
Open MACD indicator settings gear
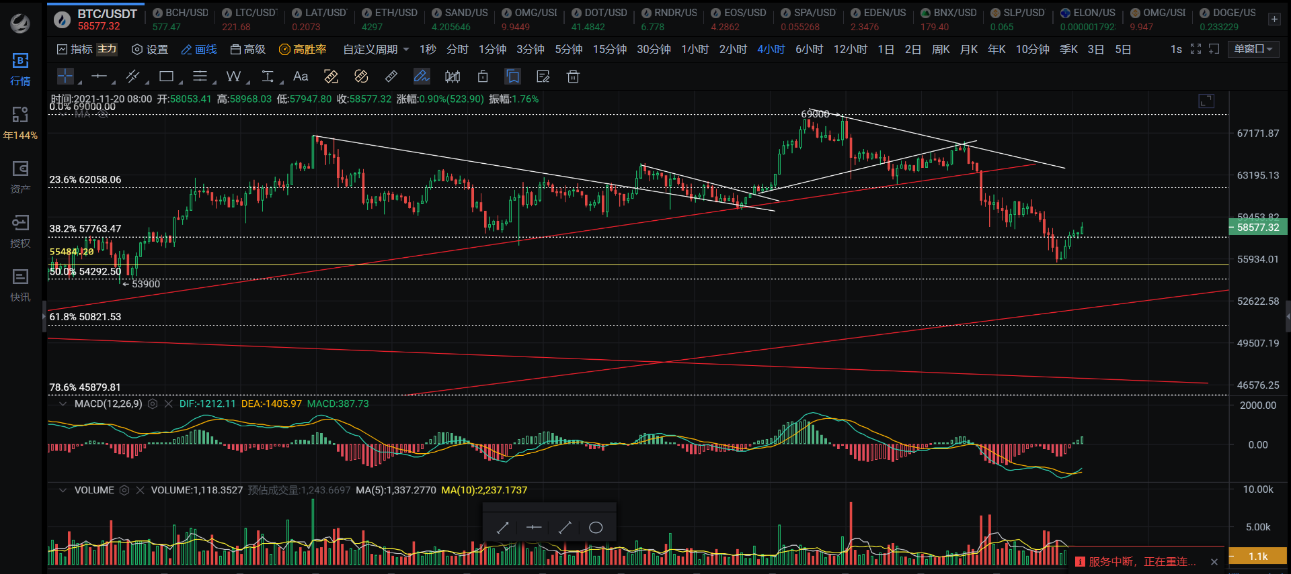pyautogui.click(x=153, y=404)
